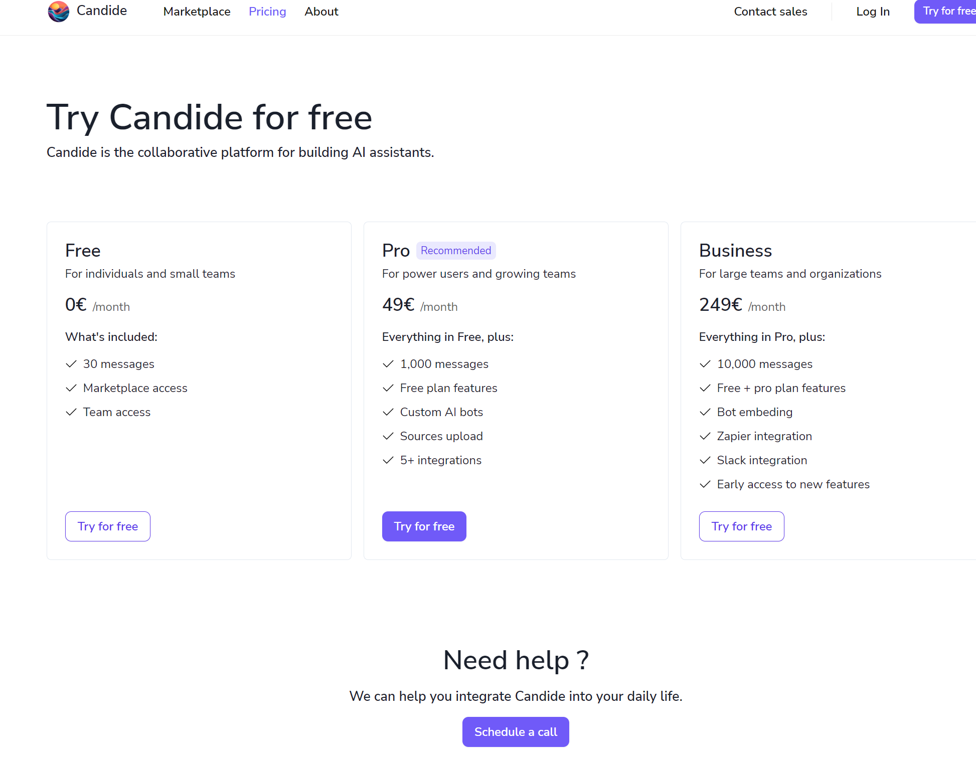
Task: Click the Candide logo icon
Action: (59, 11)
